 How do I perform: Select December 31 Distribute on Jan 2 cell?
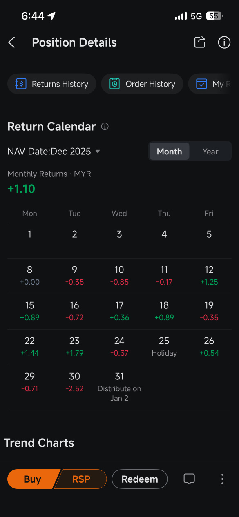(x=119, y=387)
